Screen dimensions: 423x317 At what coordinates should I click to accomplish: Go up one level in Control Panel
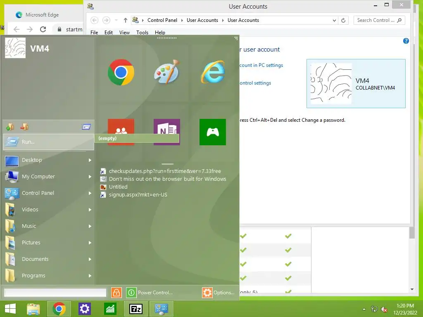(x=126, y=20)
